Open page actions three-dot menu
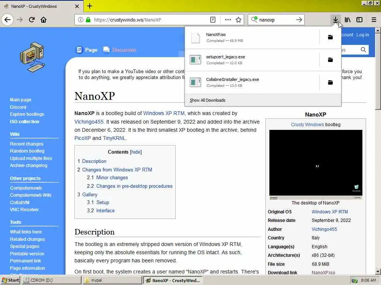The height and width of the screenshot is (285, 381). 228,20
